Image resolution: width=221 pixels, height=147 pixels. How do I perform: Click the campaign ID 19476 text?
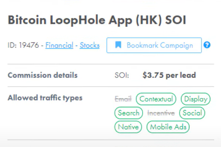pos(23,45)
